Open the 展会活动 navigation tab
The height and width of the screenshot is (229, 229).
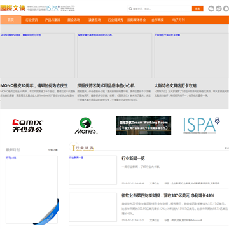pyautogui.click(x=74, y=20)
